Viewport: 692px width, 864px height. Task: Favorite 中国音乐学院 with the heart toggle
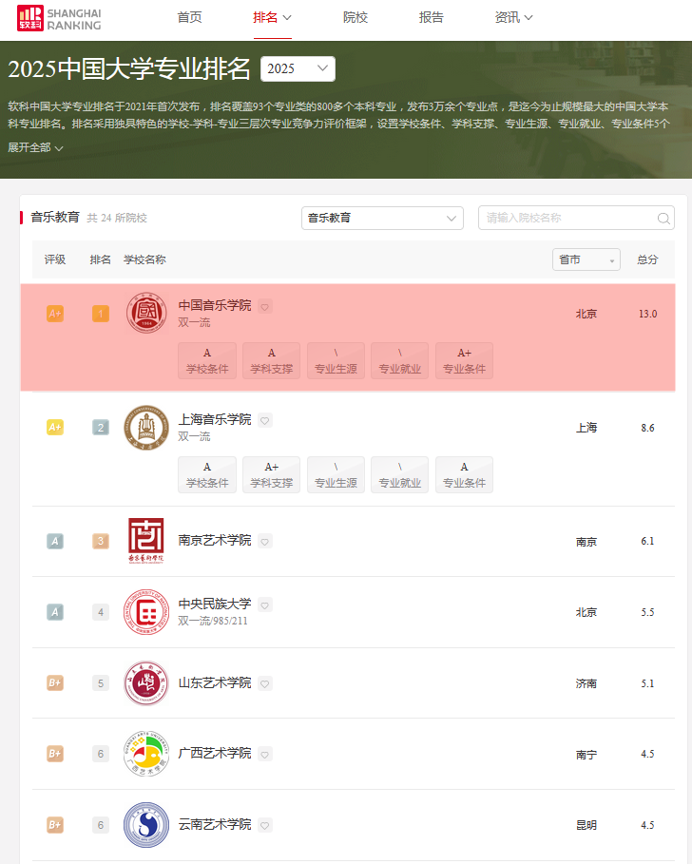click(x=265, y=306)
